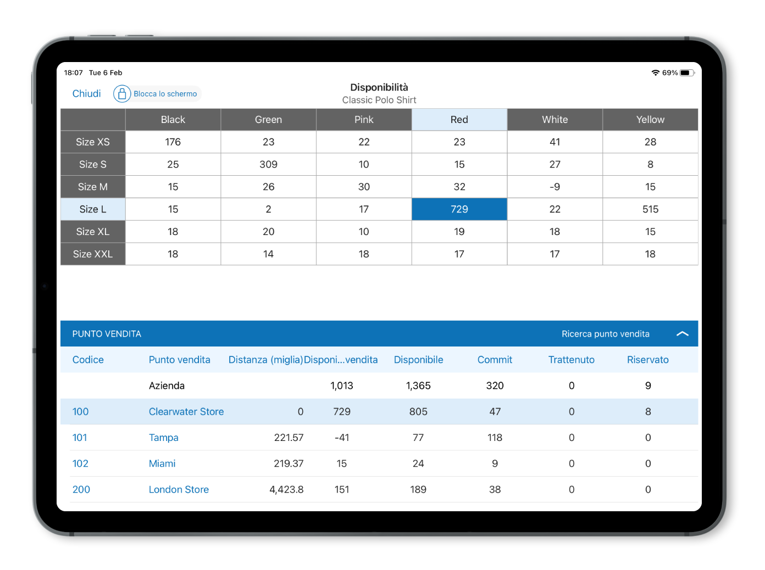This screenshot has height=570, width=765.
Task: Select the Pink color column header
Action: point(364,120)
